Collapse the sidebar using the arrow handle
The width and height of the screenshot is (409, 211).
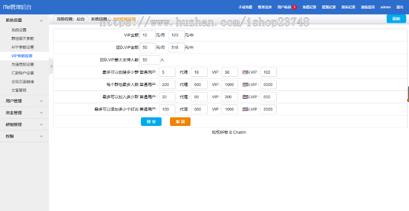(51, 66)
